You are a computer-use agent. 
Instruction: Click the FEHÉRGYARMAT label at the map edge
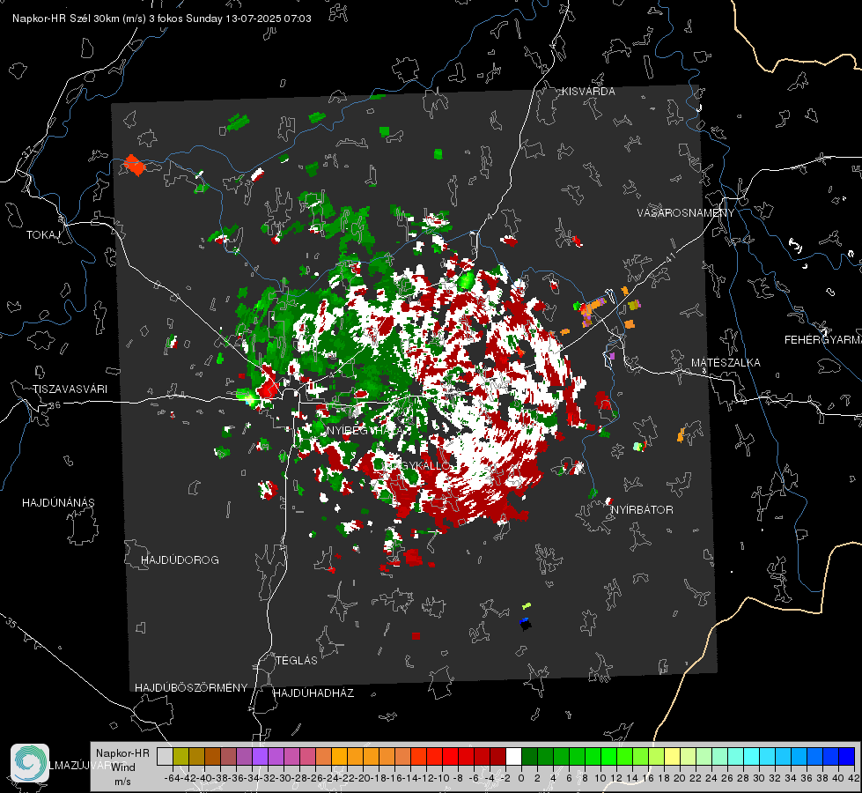click(x=822, y=340)
